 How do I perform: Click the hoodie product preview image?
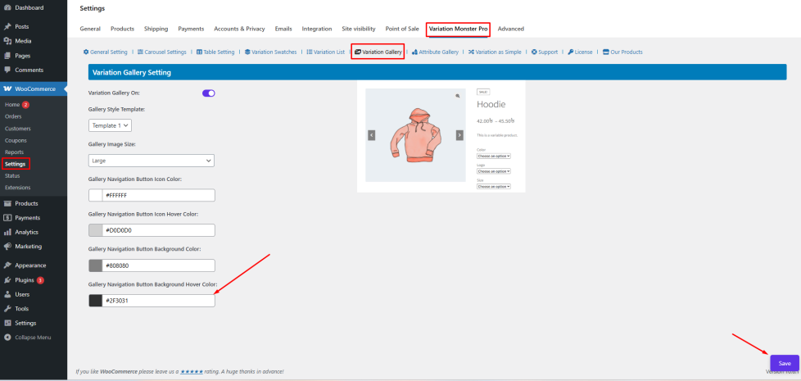[x=415, y=135]
